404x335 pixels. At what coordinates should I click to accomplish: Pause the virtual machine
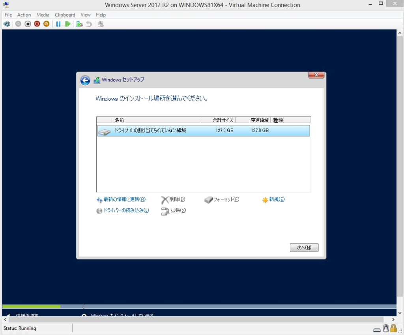coord(58,24)
